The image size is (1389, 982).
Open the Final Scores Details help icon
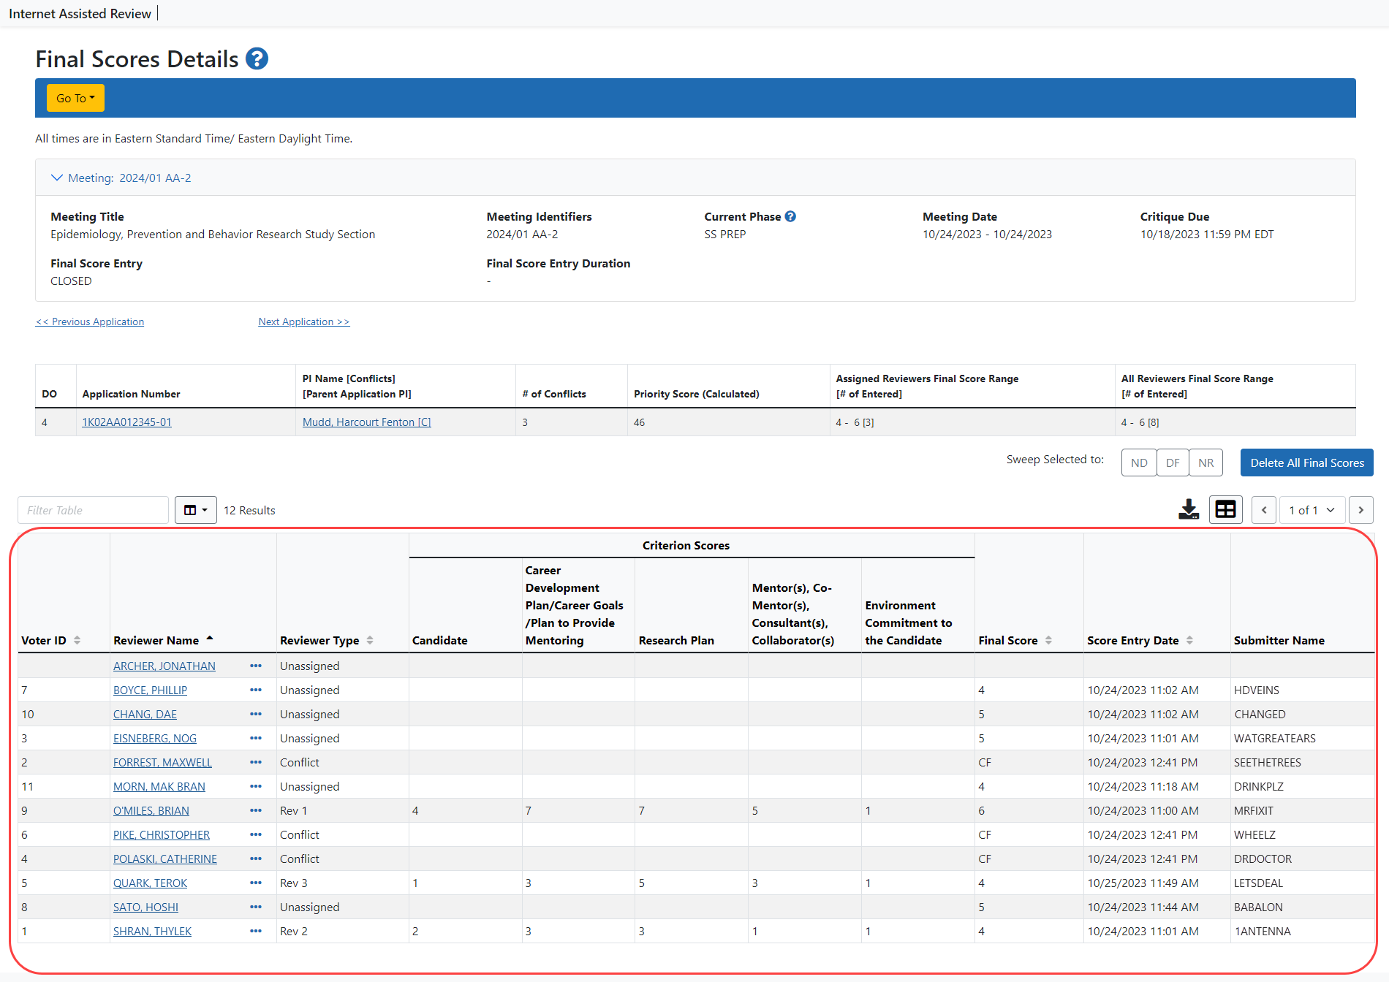point(257,58)
